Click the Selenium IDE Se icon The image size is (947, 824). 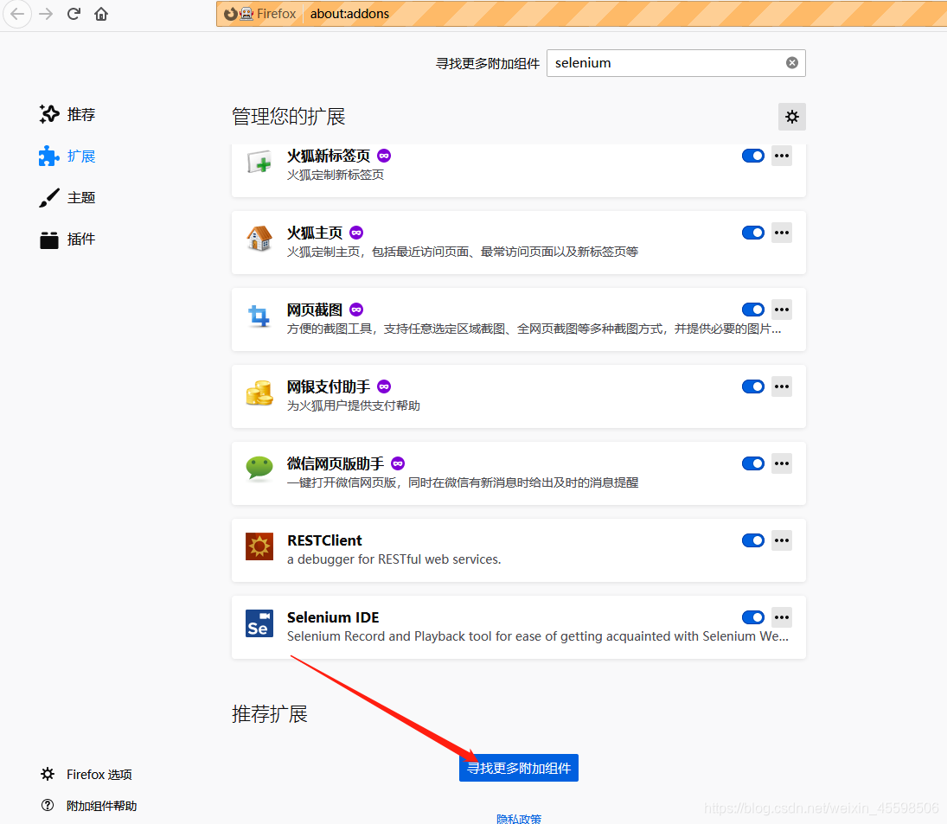tap(259, 623)
